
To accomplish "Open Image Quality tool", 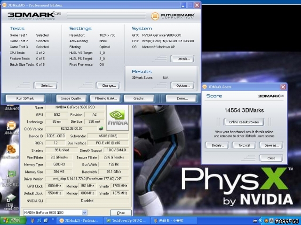I will [72, 98].
